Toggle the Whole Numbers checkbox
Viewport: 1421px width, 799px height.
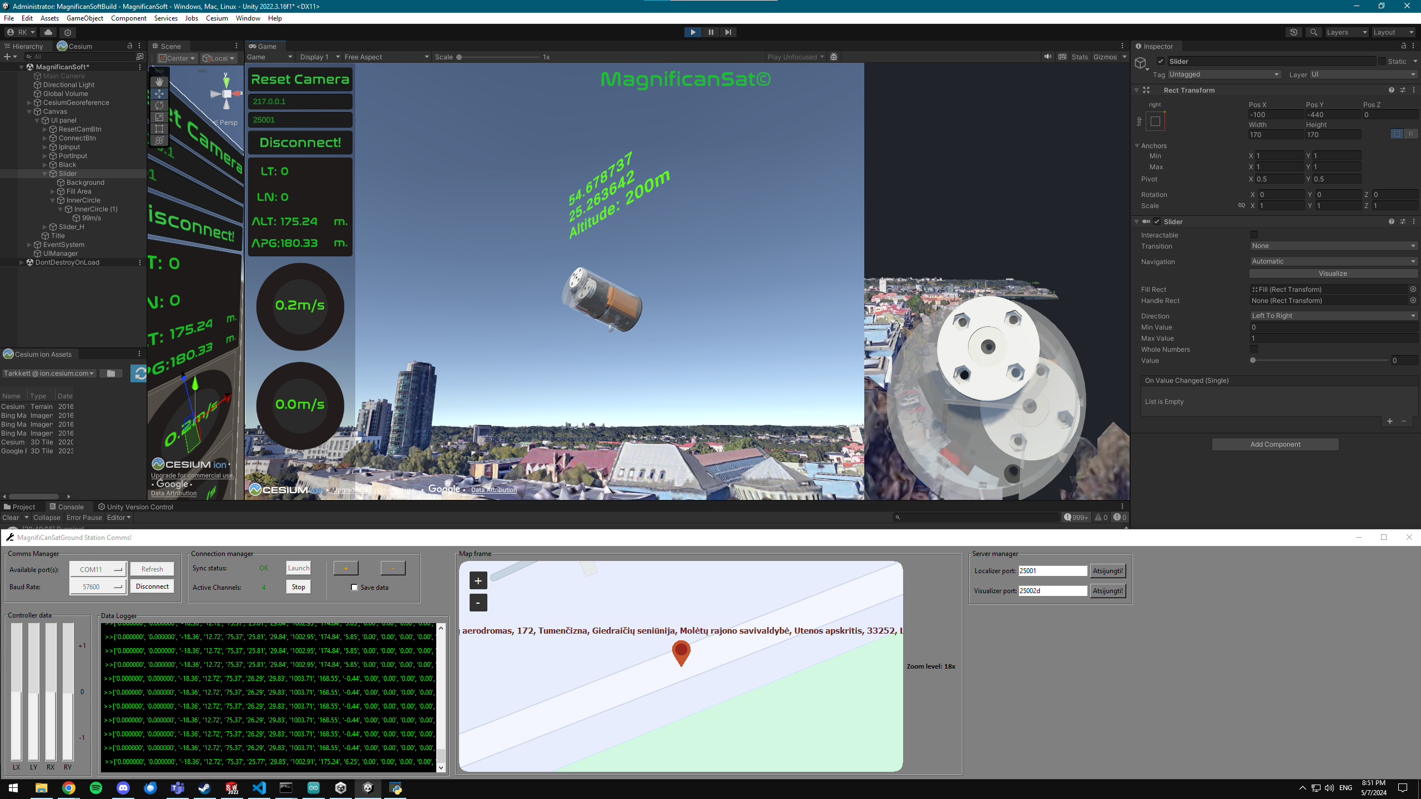point(1254,349)
